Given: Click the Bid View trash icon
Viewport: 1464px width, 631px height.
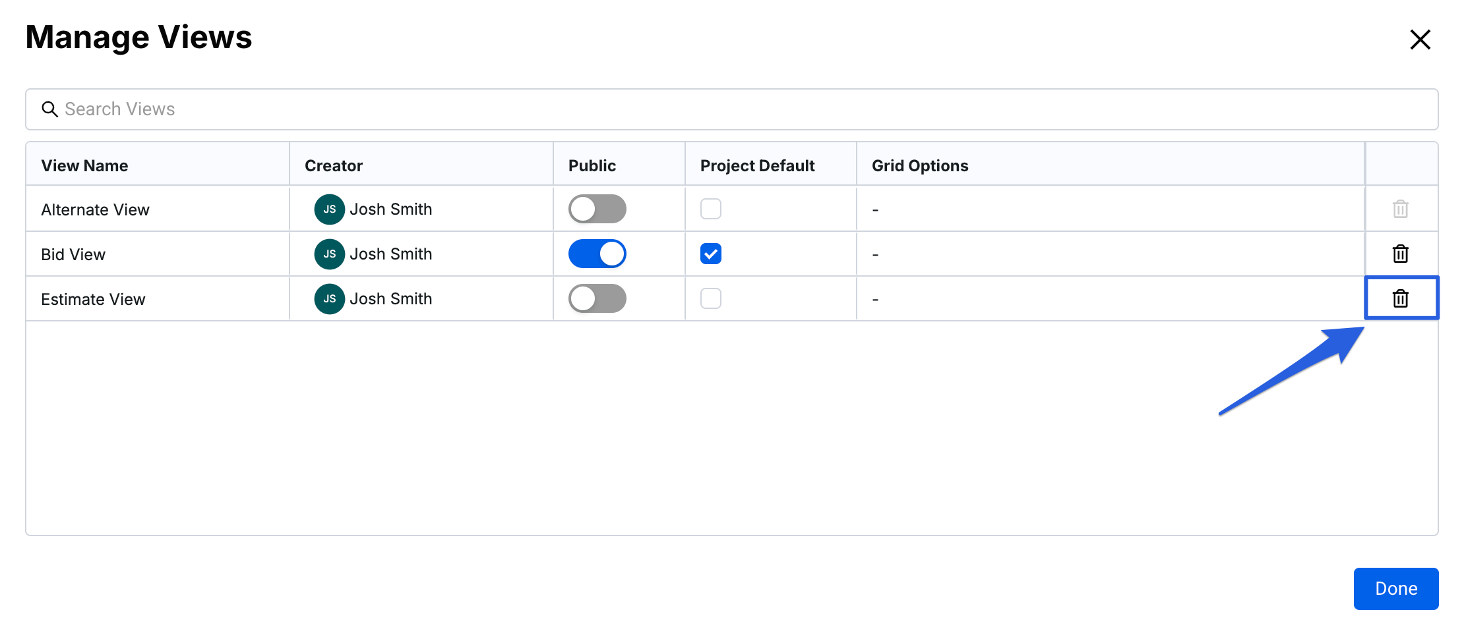Looking at the screenshot, I should pos(1400,254).
